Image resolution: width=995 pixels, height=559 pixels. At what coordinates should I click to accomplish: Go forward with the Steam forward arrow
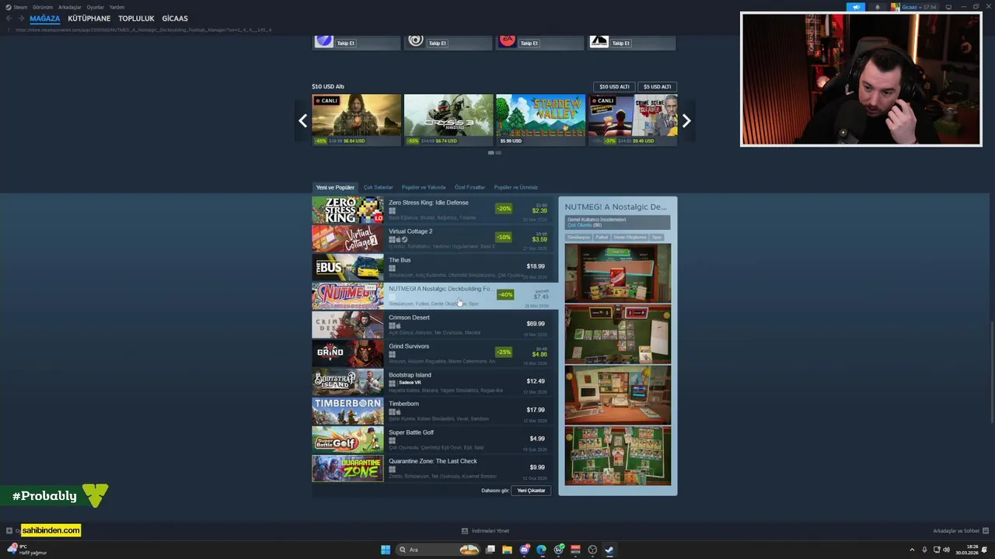pyautogui.click(x=20, y=19)
